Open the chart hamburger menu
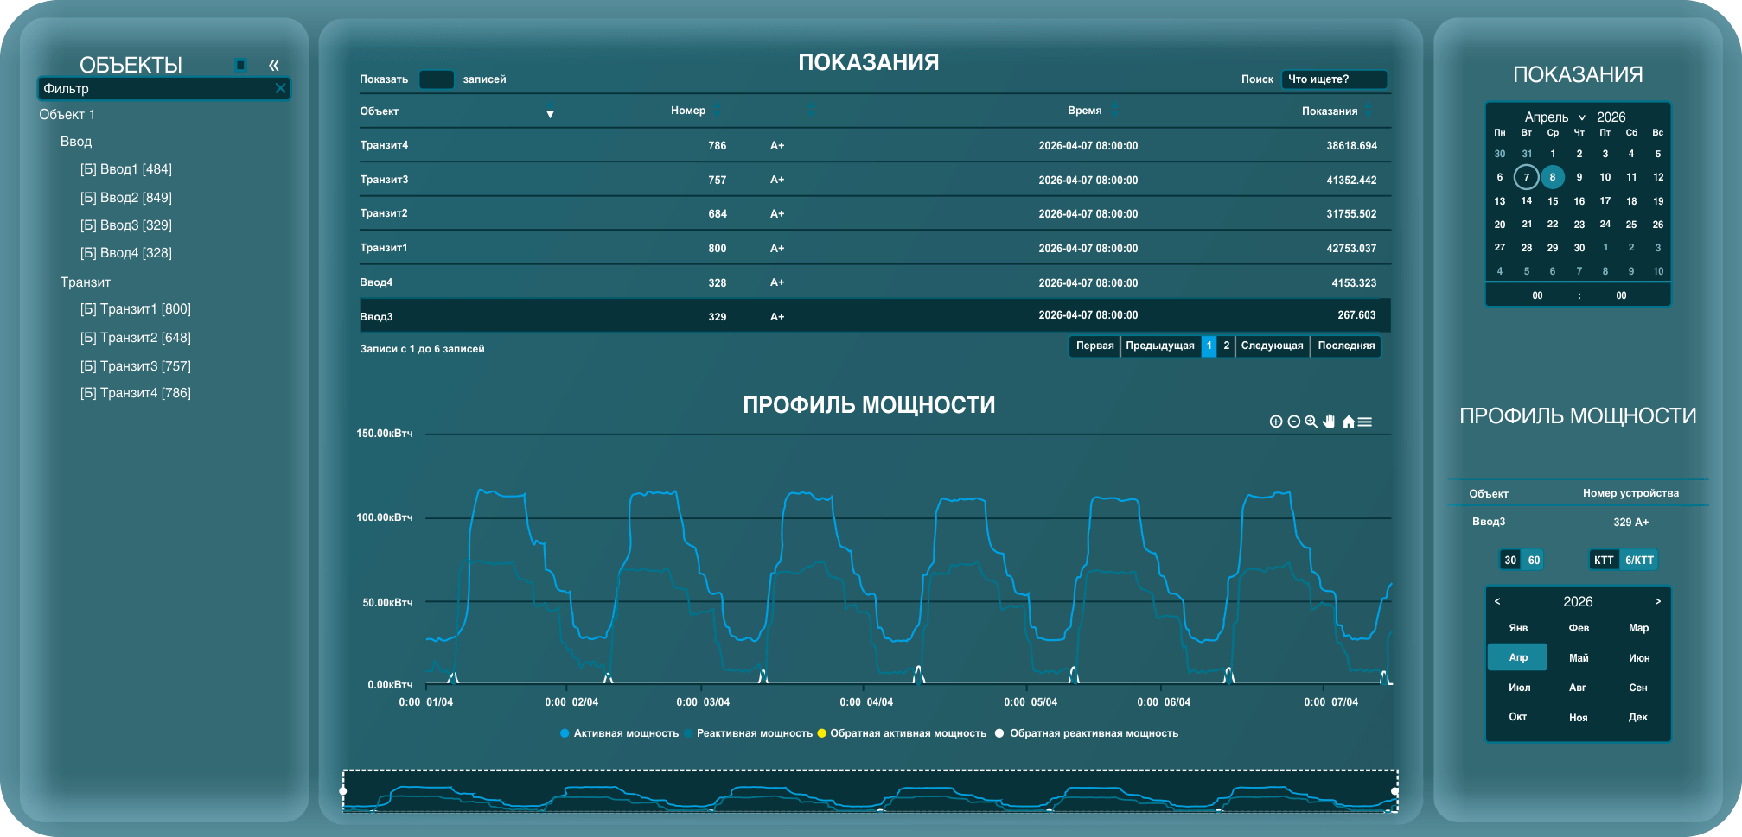Viewport: 1742px width, 837px height. coord(1365,422)
